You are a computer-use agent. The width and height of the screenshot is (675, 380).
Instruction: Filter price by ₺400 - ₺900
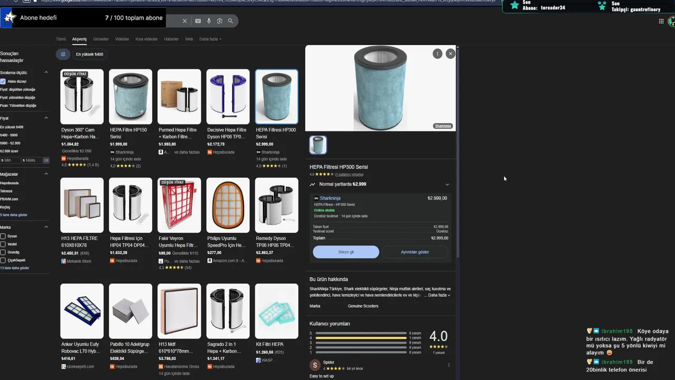(x=9, y=135)
